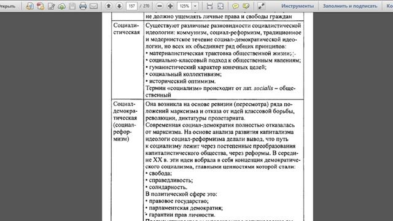Zoom in with the plus button
This screenshot has height=221, width=393.
(x=170, y=6)
